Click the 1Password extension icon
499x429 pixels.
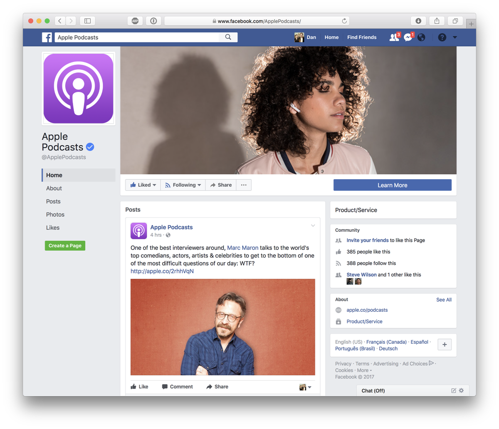click(153, 21)
